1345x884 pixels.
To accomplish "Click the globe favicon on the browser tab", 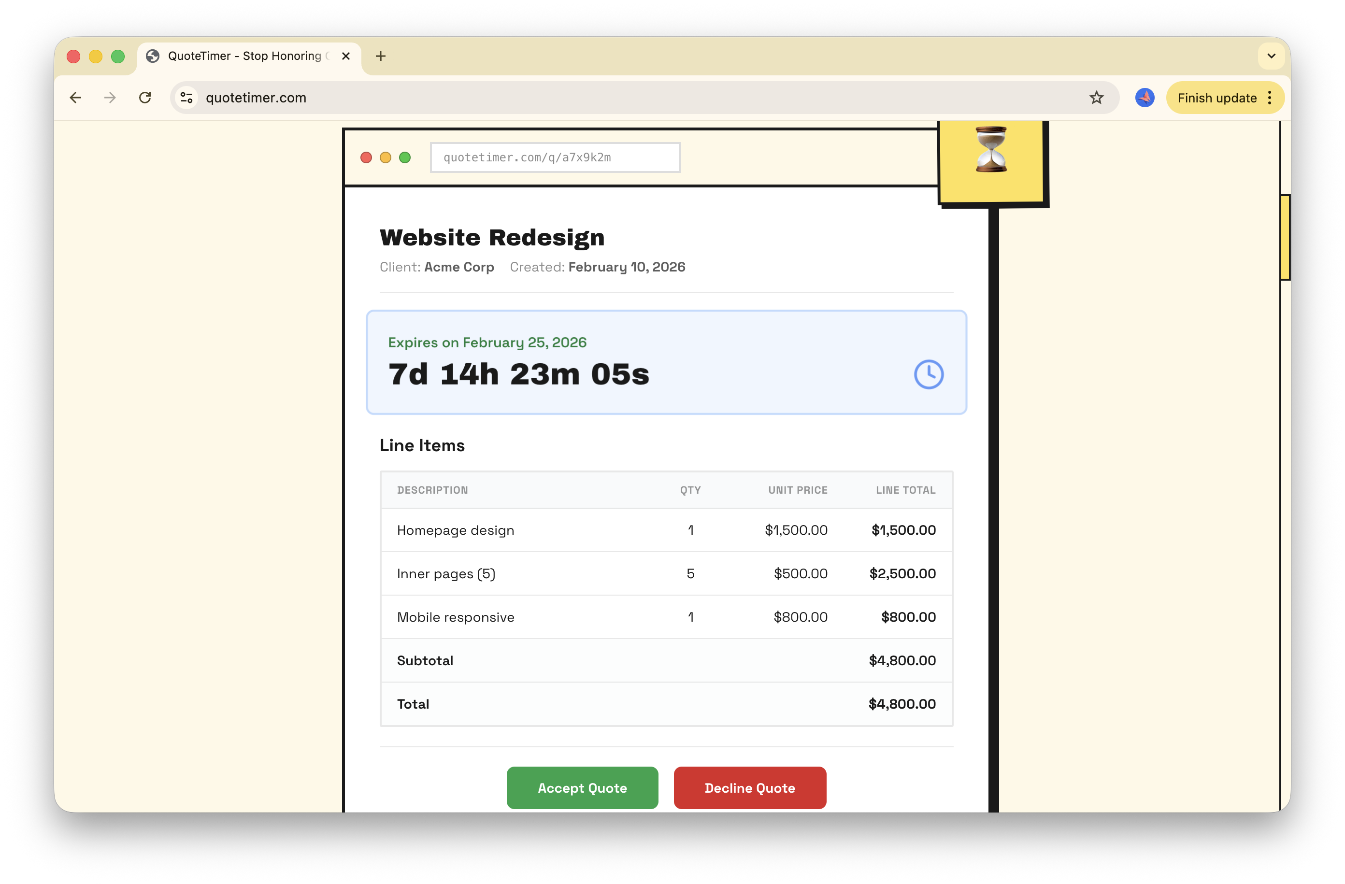I will point(151,56).
